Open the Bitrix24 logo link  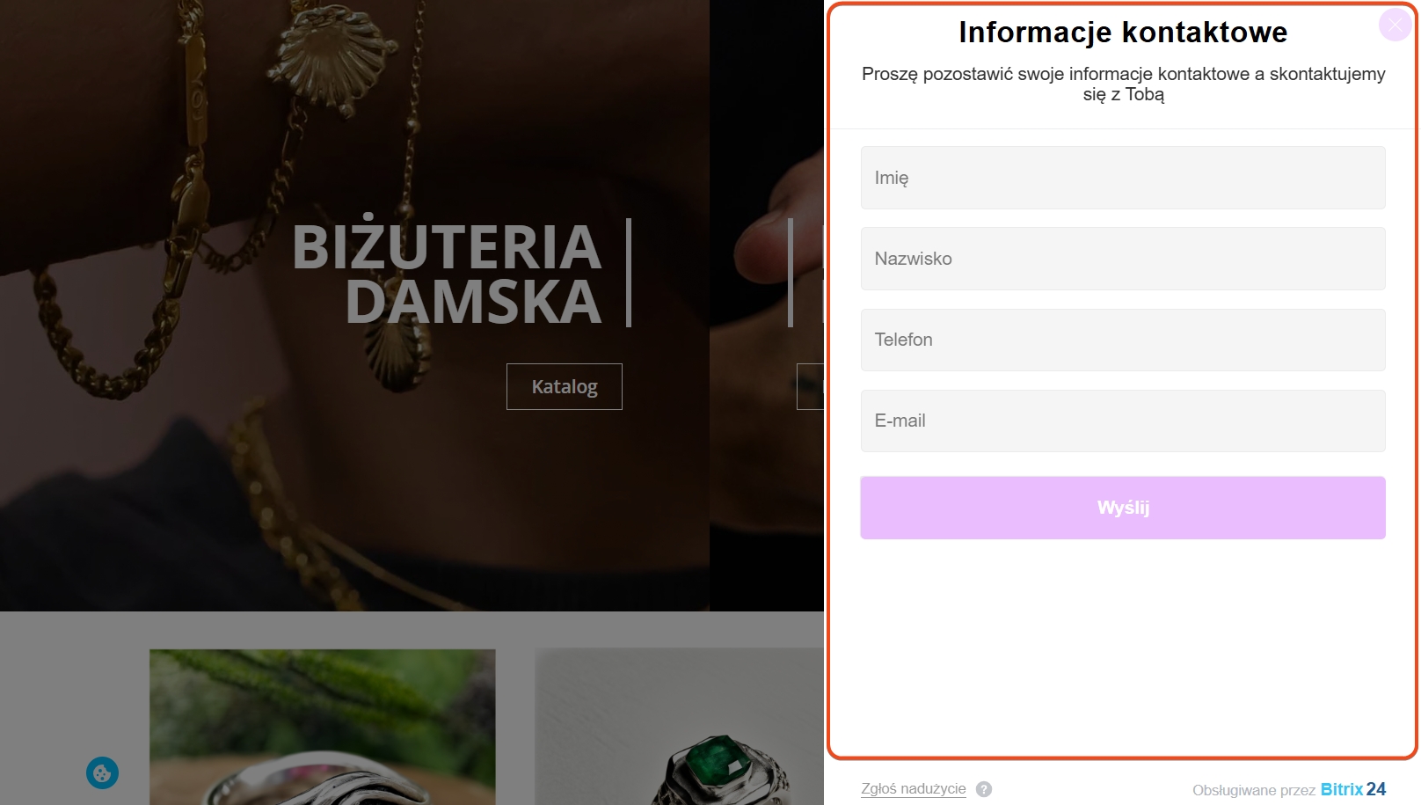[1352, 789]
